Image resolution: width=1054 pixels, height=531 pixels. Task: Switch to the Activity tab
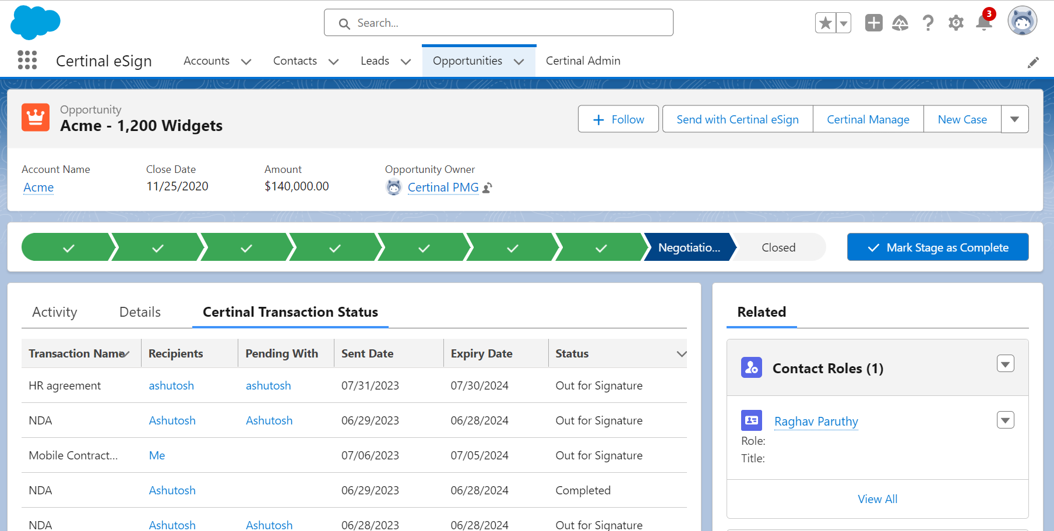pyautogui.click(x=55, y=312)
